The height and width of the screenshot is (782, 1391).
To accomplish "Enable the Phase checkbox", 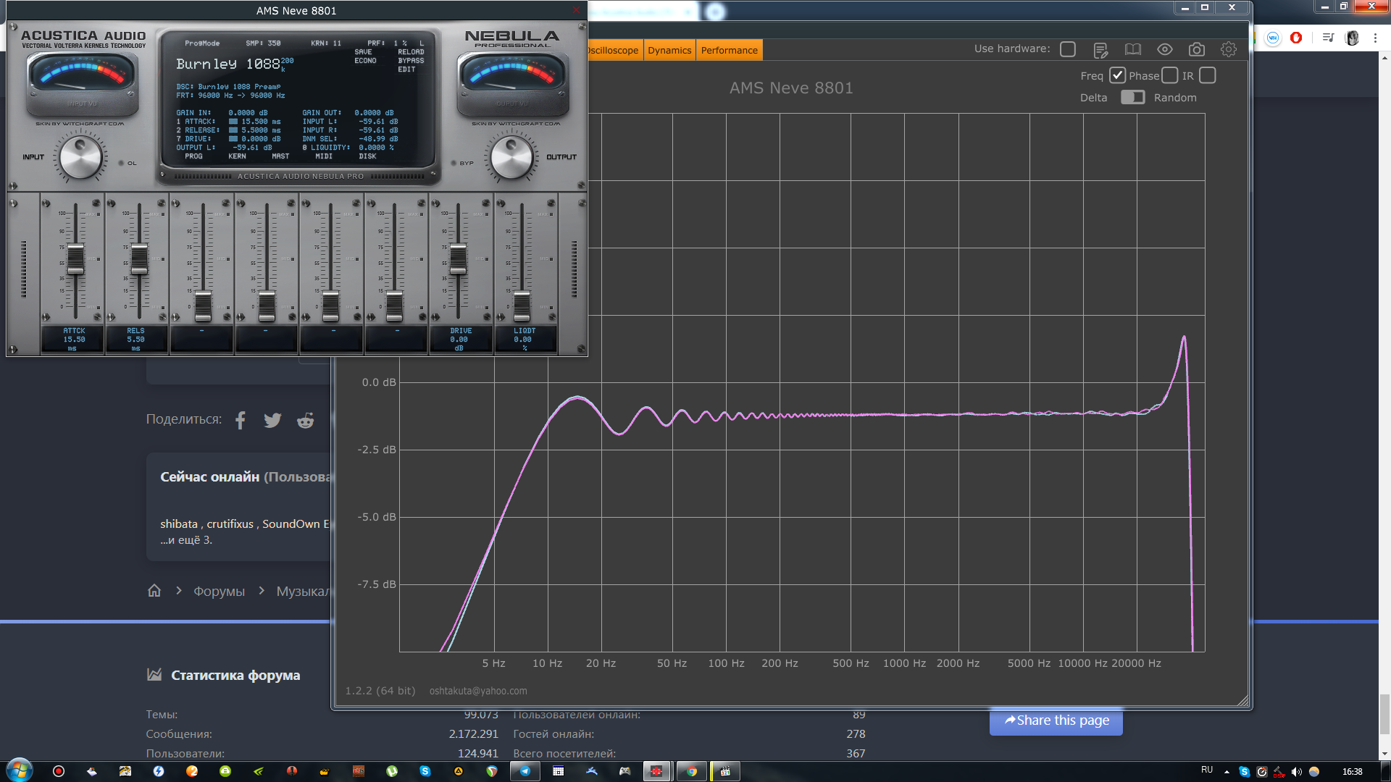I will click(1169, 75).
